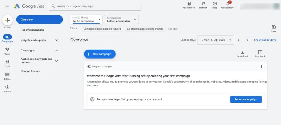The image size is (281, 125).
Task: Open Diagnostic insights three-dot menu
Action: click(x=262, y=67)
